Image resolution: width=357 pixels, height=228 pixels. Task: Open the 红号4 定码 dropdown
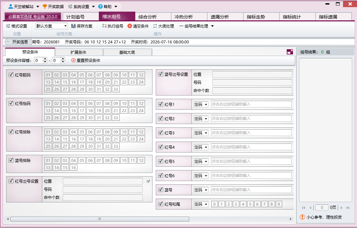point(201,147)
